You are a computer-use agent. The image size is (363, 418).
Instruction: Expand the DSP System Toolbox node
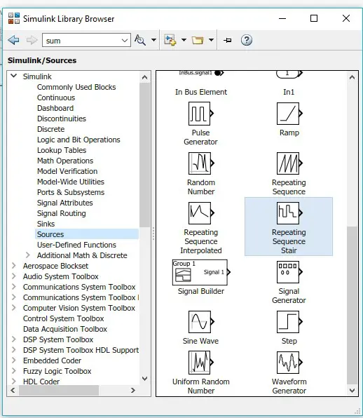coord(13,339)
